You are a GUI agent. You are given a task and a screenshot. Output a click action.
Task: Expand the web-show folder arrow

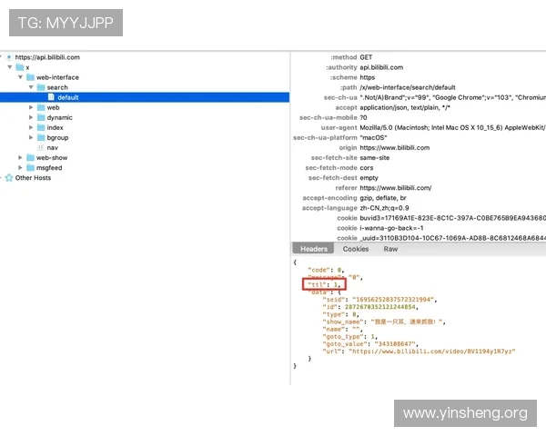point(20,157)
